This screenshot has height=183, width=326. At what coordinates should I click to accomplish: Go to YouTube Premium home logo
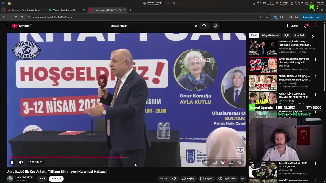click(21, 26)
